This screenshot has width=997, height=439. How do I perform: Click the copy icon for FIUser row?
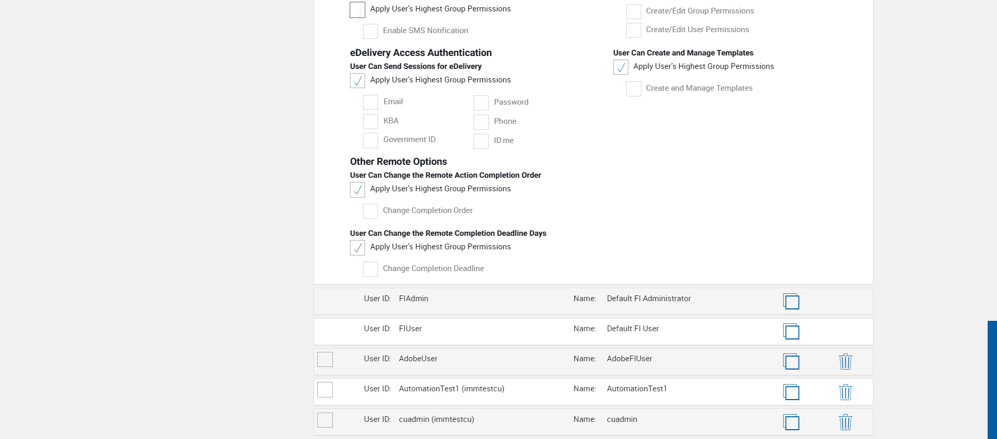click(791, 331)
